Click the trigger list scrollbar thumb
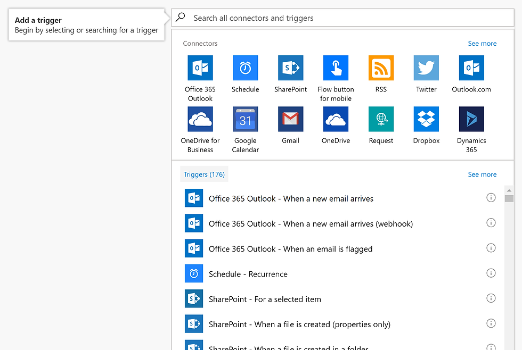The height and width of the screenshot is (350, 522). point(509,198)
